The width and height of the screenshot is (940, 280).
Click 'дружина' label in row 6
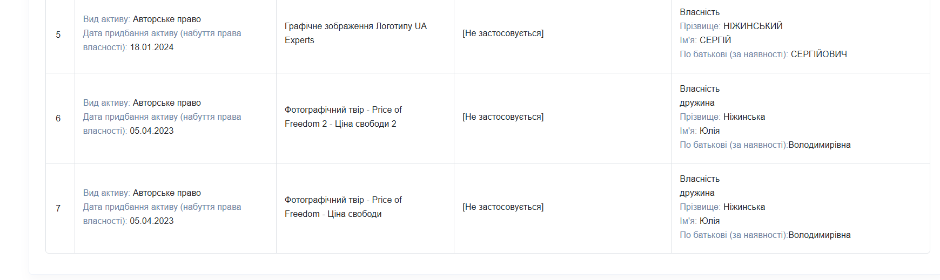(697, 103)
